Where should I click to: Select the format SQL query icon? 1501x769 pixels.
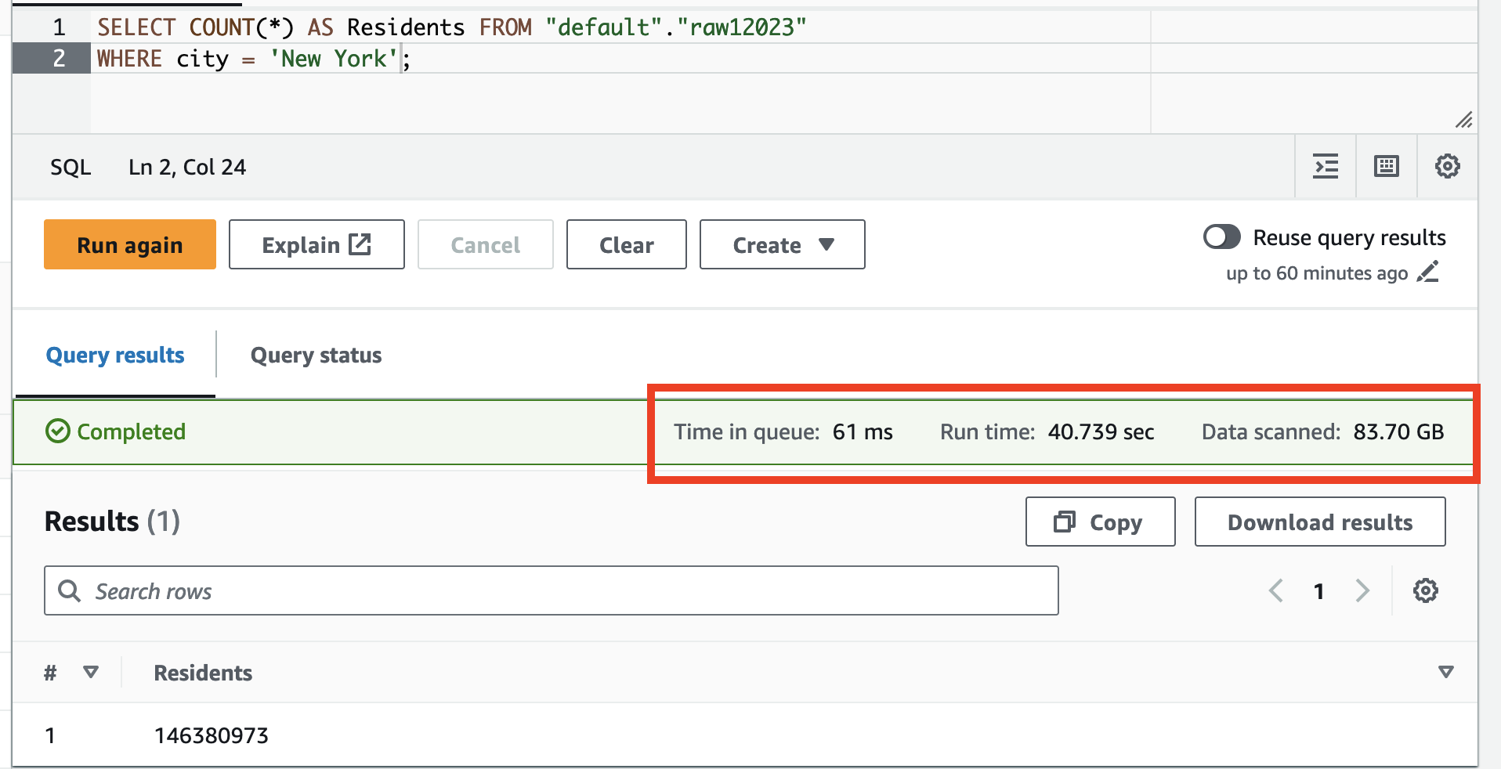click(1325, 166)
